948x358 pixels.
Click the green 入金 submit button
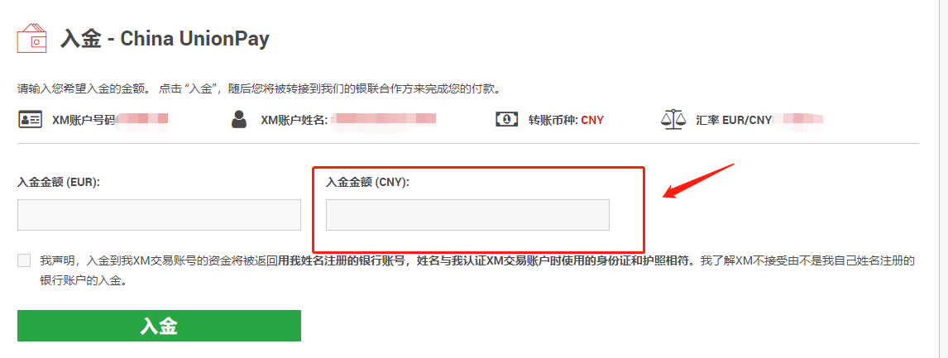[x=159, y=326]
